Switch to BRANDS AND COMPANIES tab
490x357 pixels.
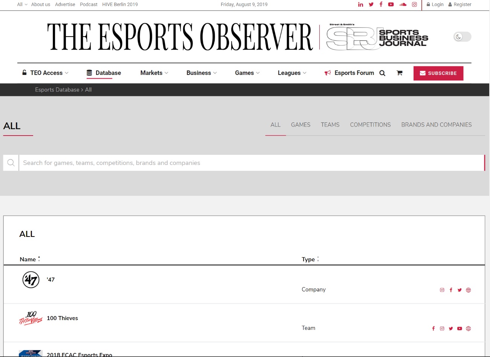point(437,125)
